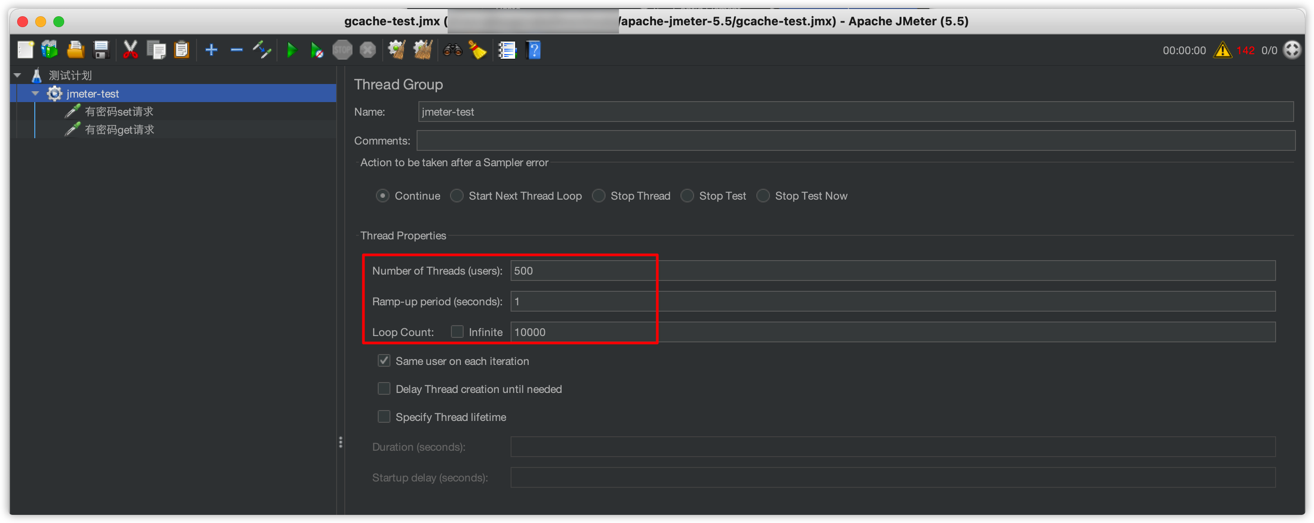
Task: Select the 有密码get请求 sampler
Action: click(x=119, y=130)
